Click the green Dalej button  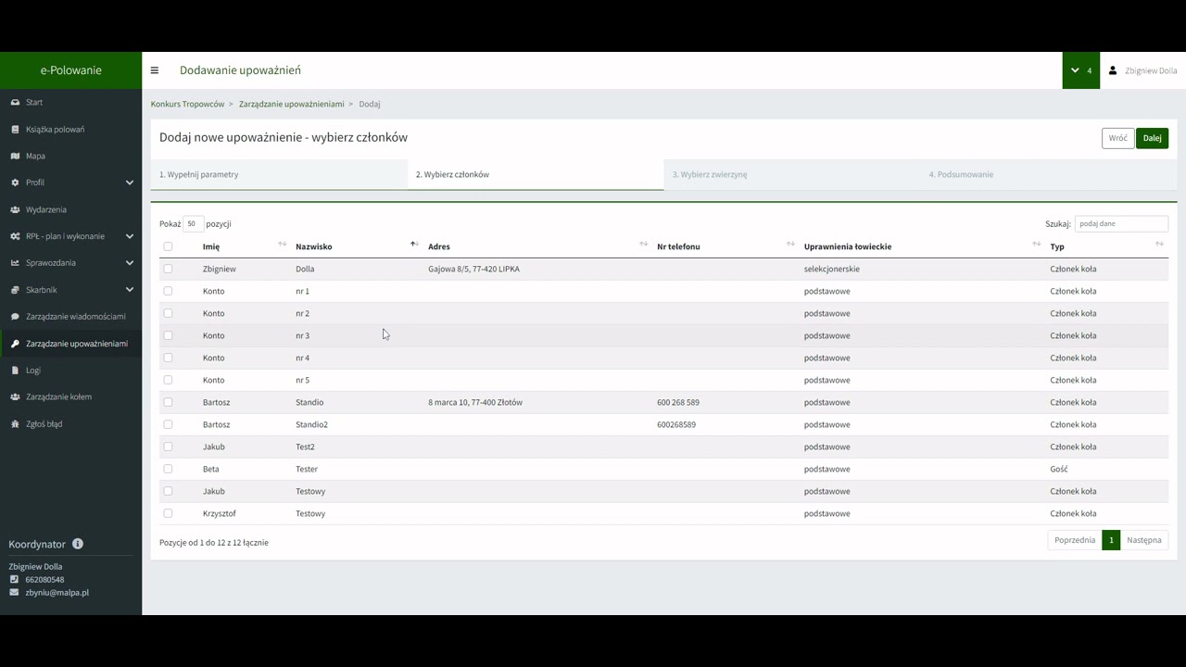[x=1153, y=138]
